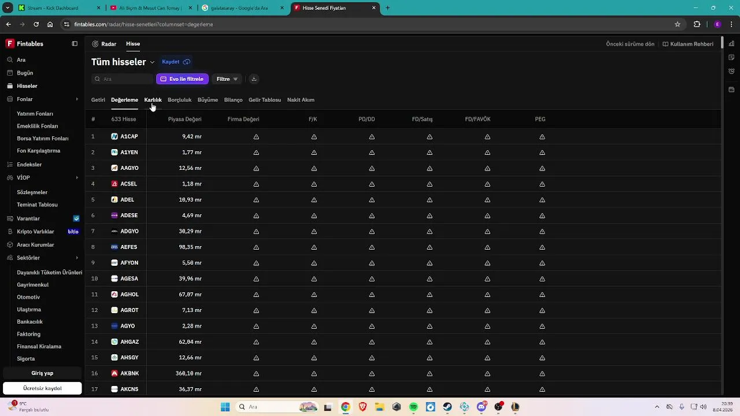The height and width of the screenshot is (416, 740).
Task: Open Spotify from the taskbar
Action: (413, 407)
